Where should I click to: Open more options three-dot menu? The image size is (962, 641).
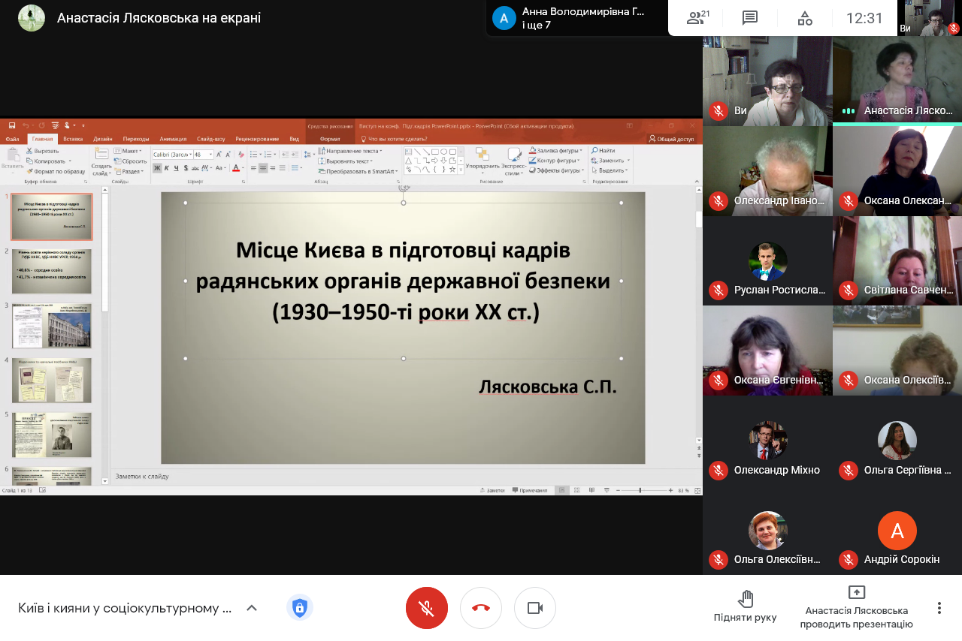pyautogui.click(x=939, y=608)
